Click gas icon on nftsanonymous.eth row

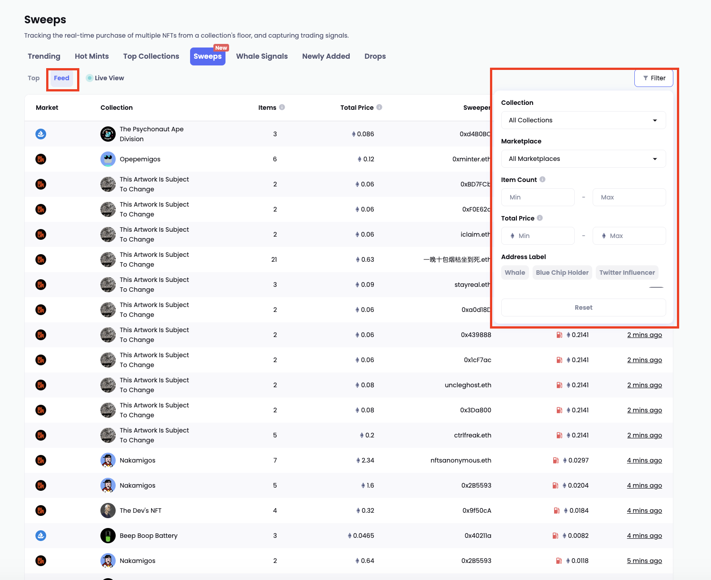(556, 460)
